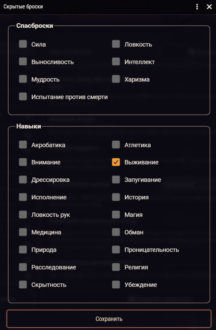The width and height of the screenshot is (216, 330).
Task: Tick the Акробатика skill checkbox
Action: click(x=23, y=145)
